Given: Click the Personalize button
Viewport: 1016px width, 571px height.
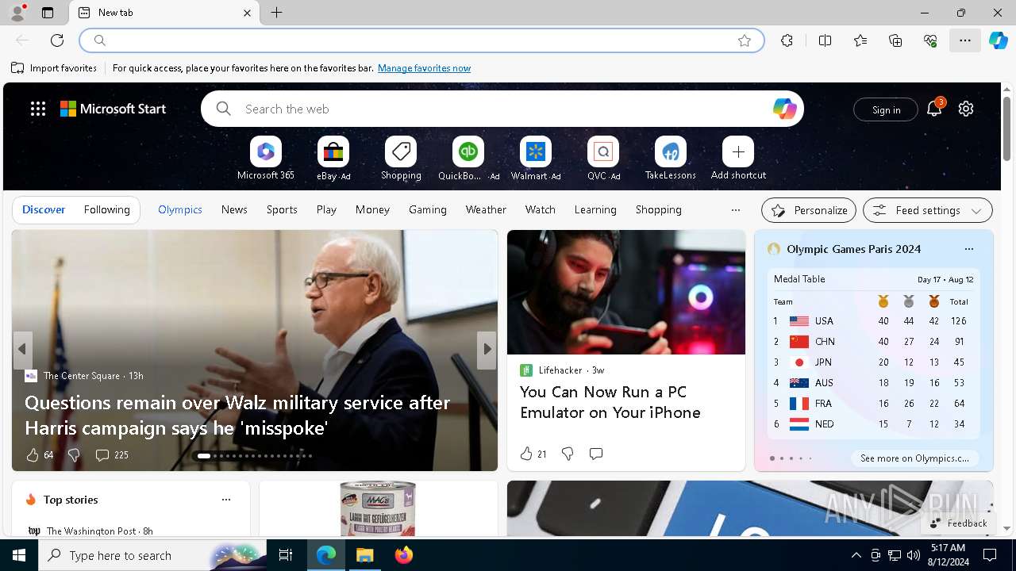Looking at the screenshot, I should tap(809, 210).
